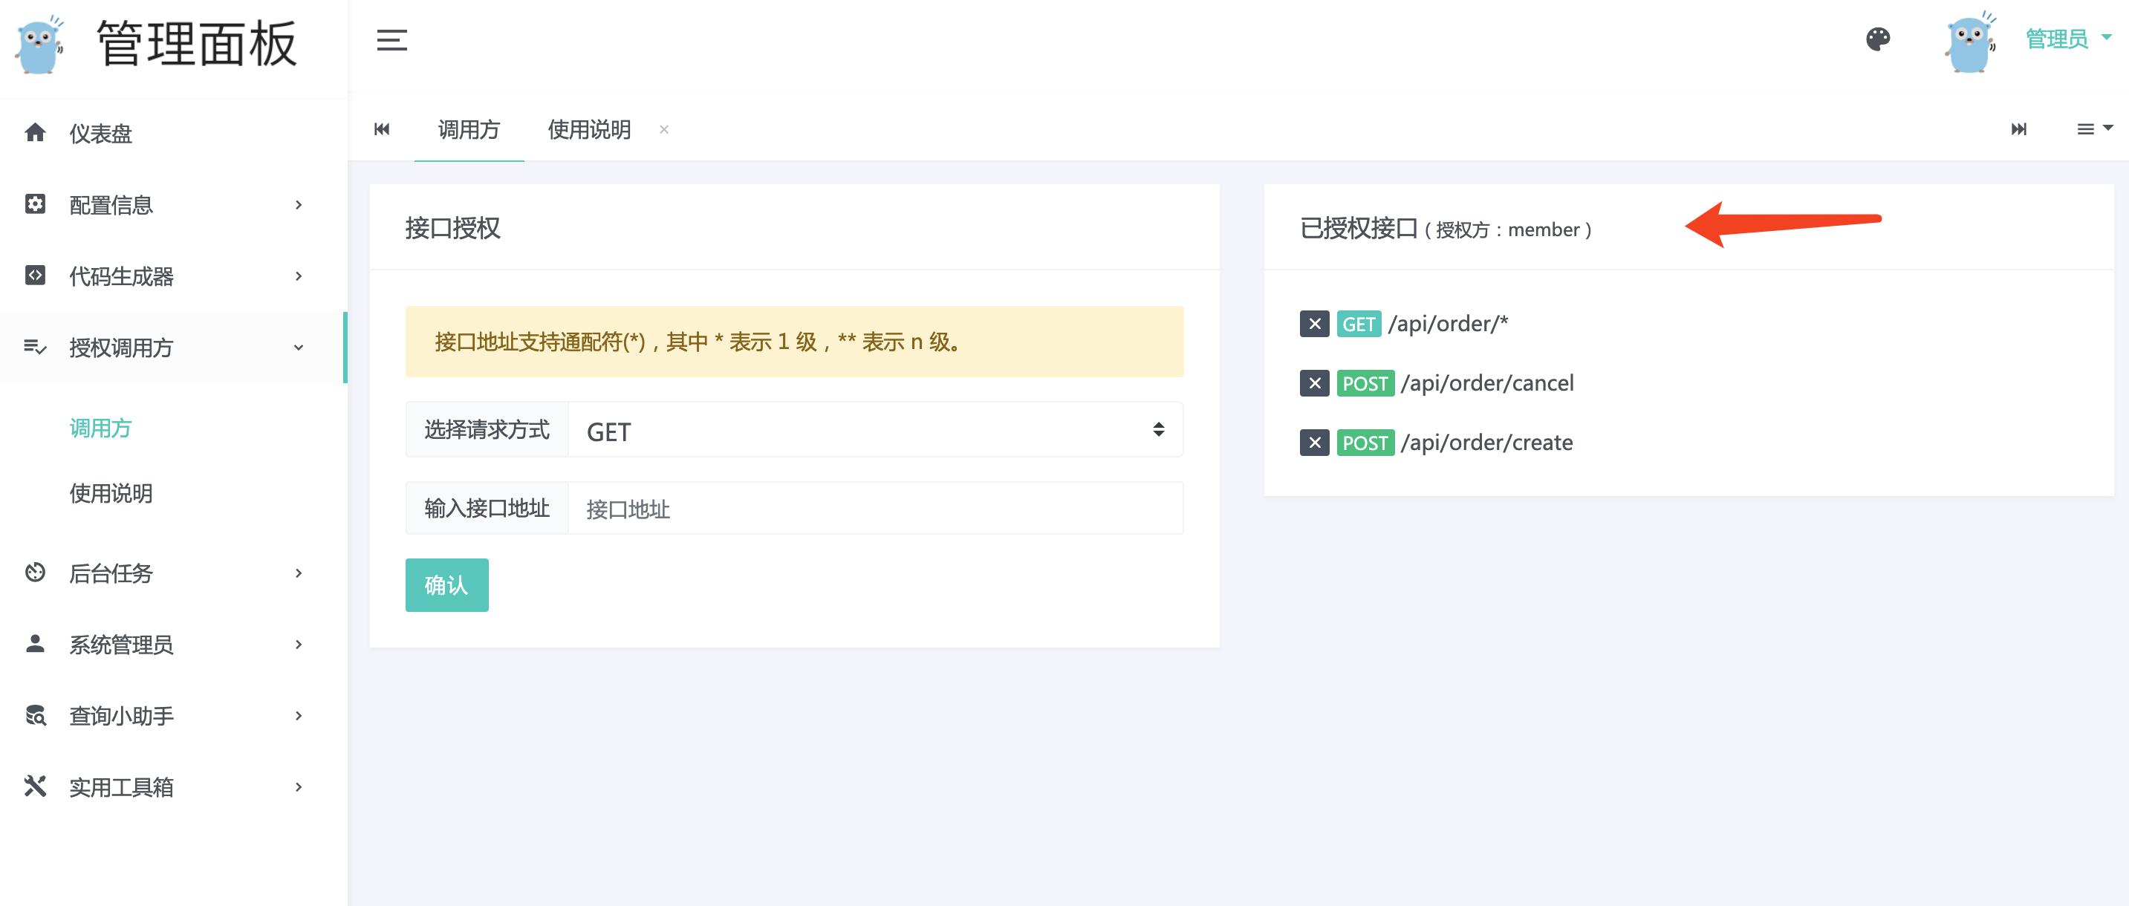Viewport: 2129px width, 906px height.
Task: Select 使用说明 in the sidebar submenu
Action: 111,493
